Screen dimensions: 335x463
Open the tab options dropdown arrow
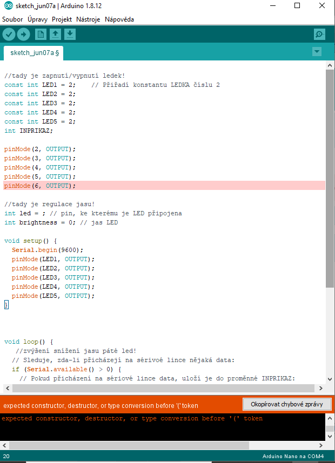tap(317, 52)
